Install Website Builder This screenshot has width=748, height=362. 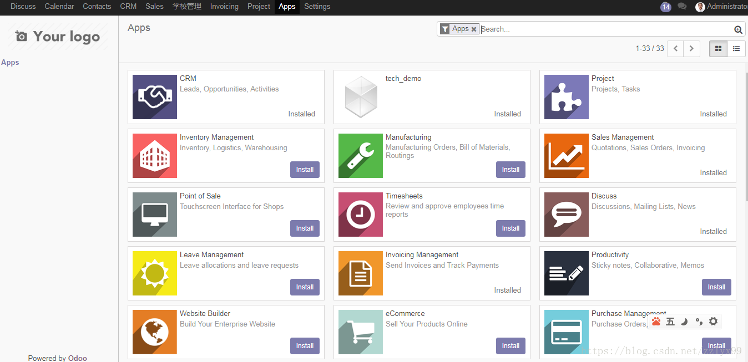(305, 346)
